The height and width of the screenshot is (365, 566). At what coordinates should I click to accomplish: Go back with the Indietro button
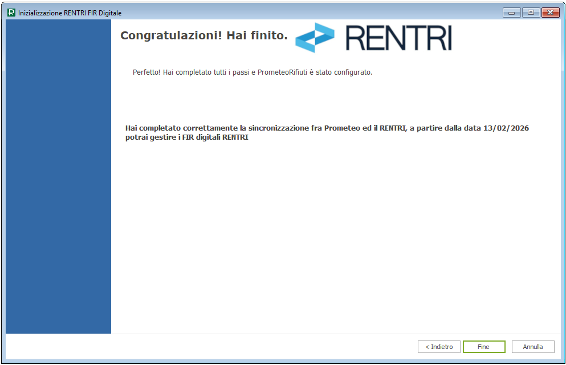click(x=439, y=347)
